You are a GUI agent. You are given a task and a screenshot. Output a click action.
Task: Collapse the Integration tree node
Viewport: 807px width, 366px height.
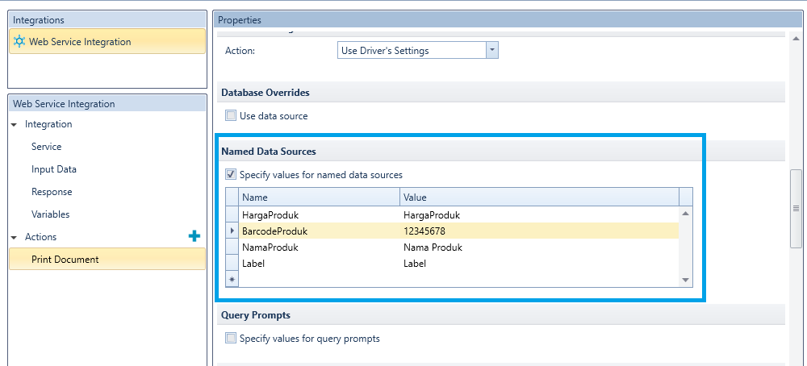click(x=14, y=125)
